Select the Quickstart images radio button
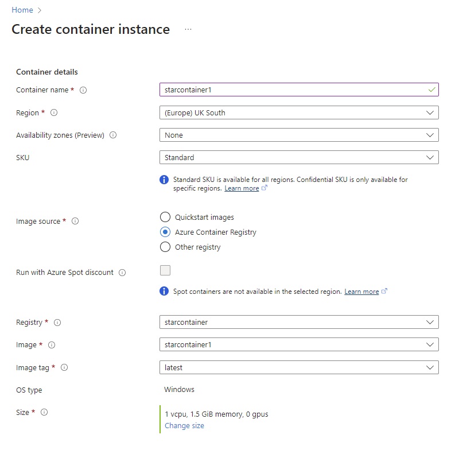Viewport: 463px width, 458px height. (165, 217)
